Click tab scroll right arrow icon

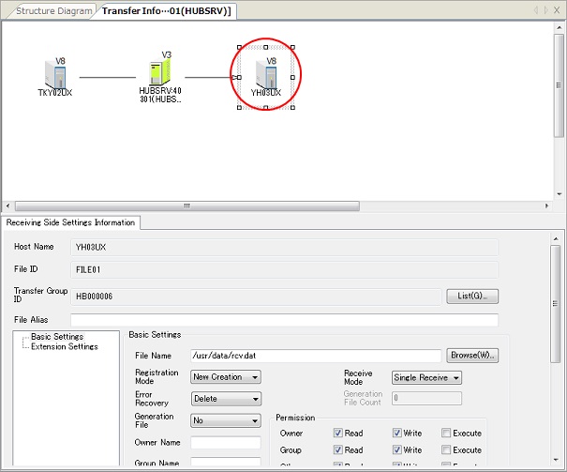coord(546,10)
